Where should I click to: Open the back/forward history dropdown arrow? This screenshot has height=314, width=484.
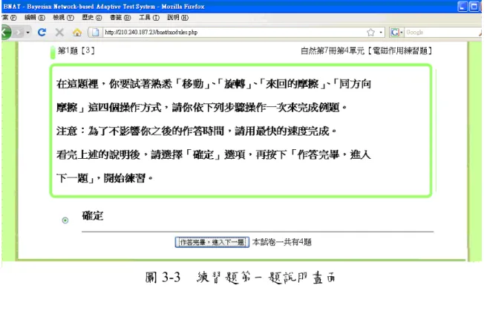point(27,33)
